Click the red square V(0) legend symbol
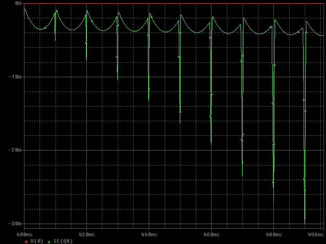 (26, 242)
